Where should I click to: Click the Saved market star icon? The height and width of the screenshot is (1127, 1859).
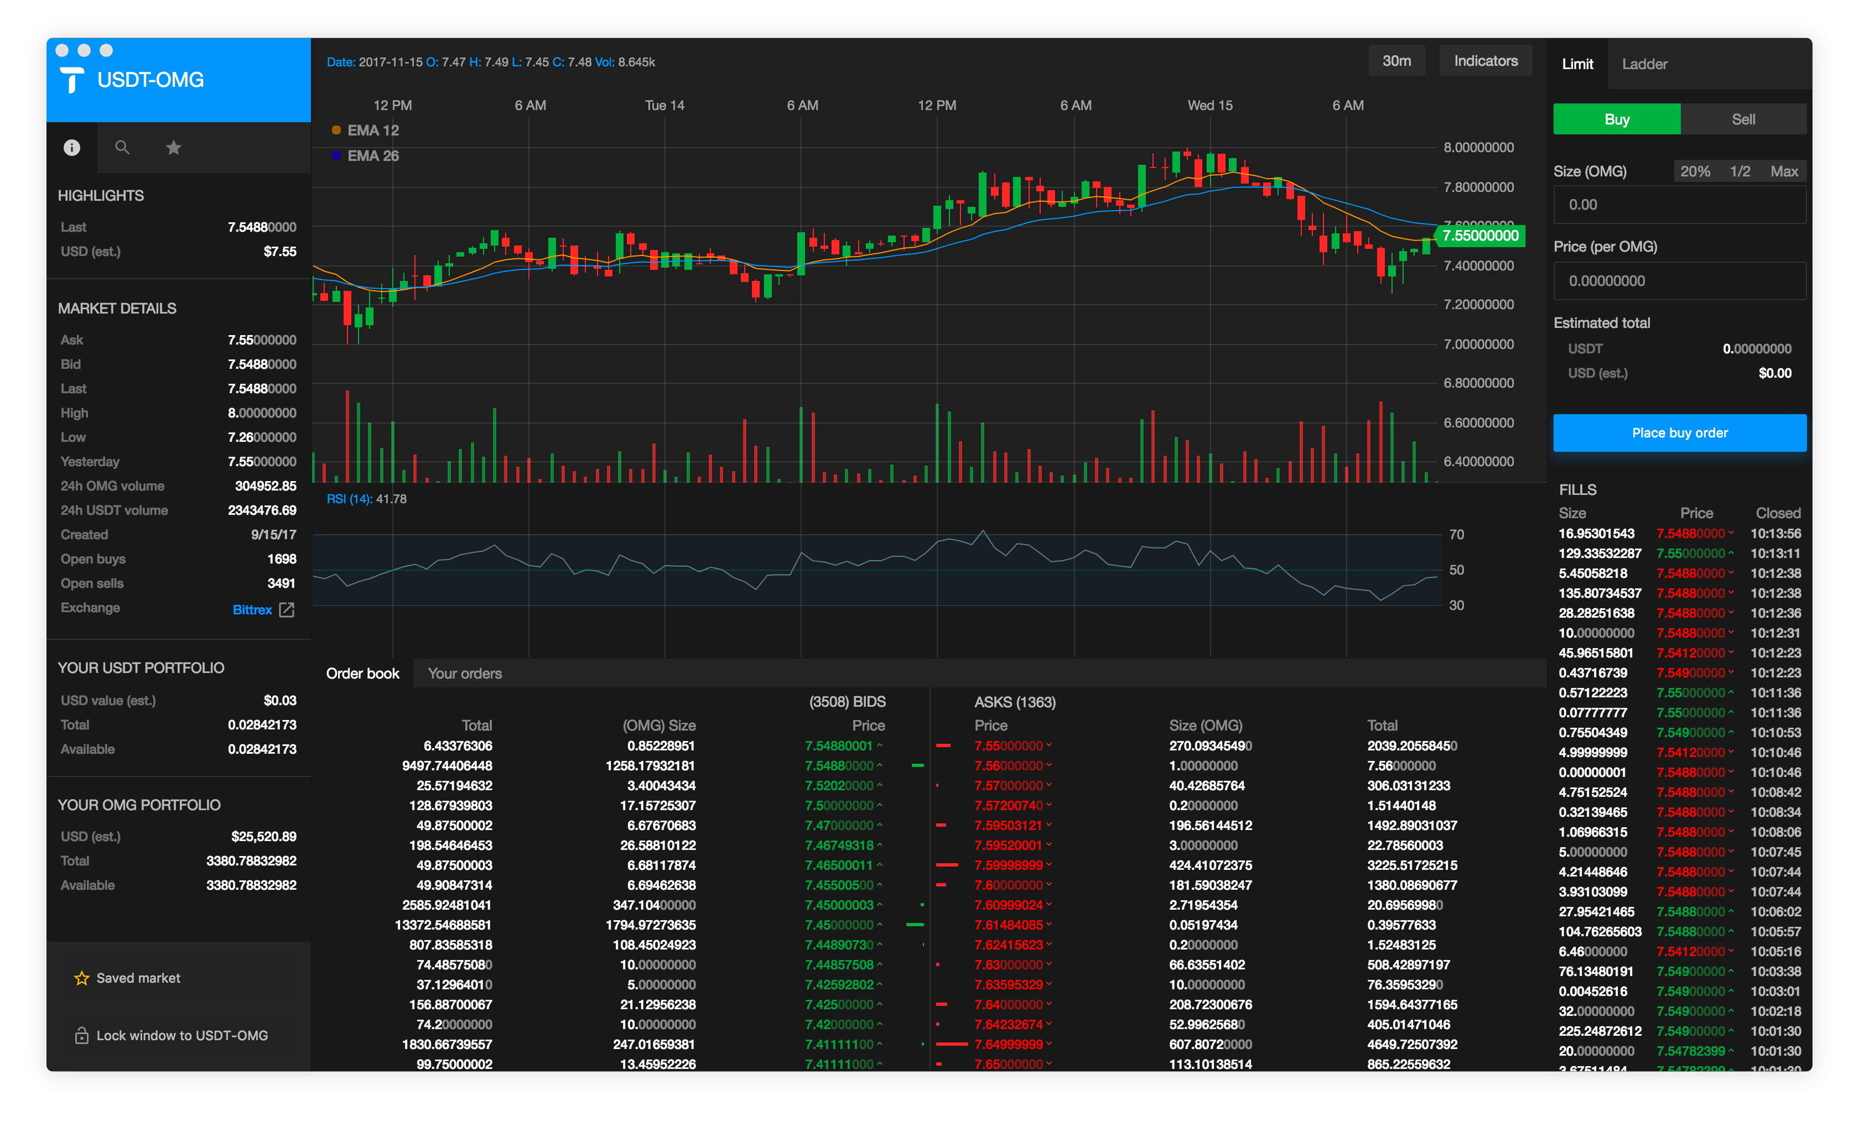click(x=81, y=978)
